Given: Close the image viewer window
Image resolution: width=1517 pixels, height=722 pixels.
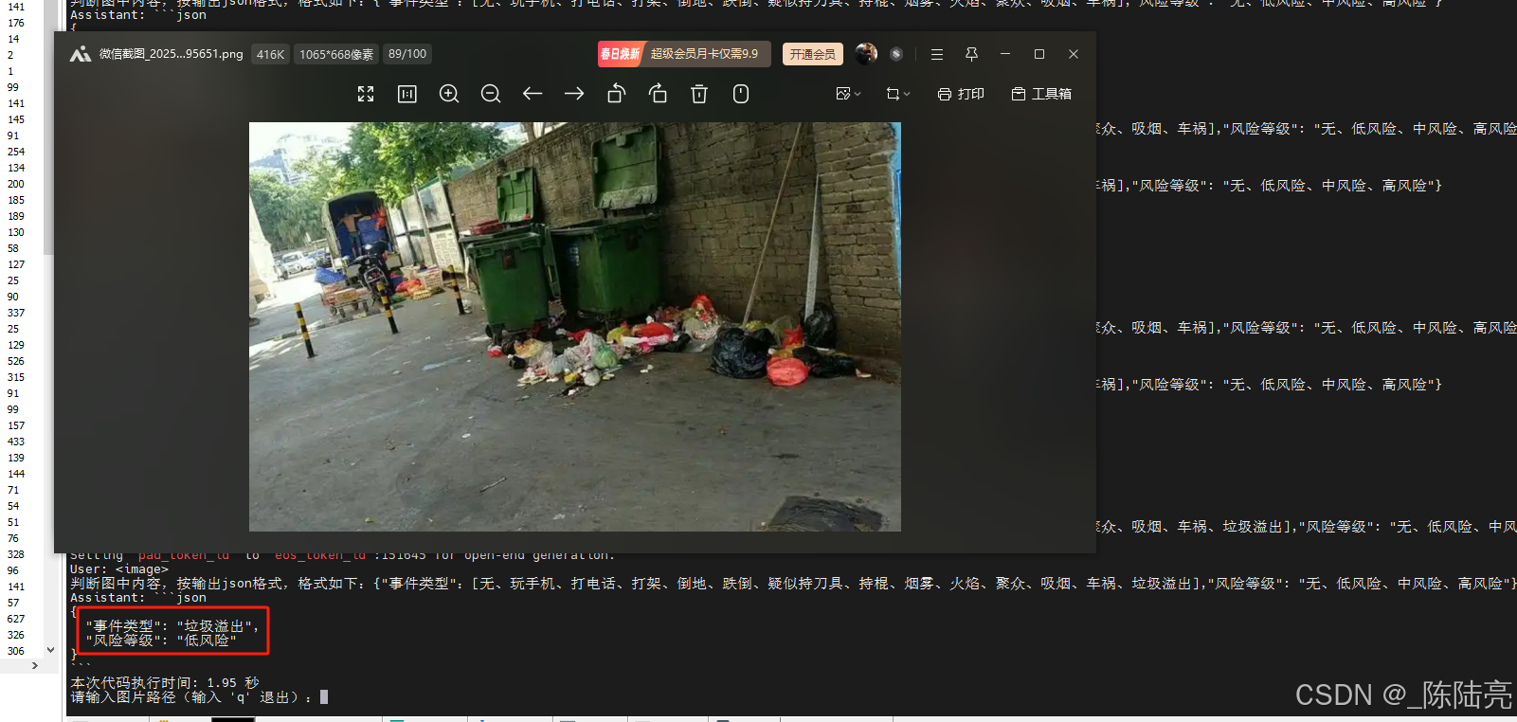Looking at the screenshot, I should [1074, 54].
